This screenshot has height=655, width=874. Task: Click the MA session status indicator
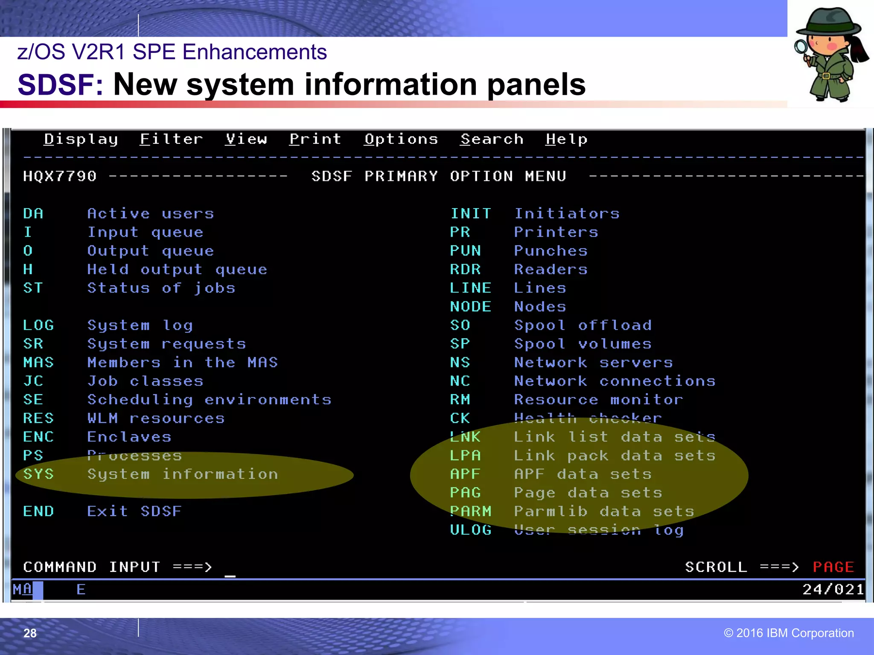(x=23, y=590)
